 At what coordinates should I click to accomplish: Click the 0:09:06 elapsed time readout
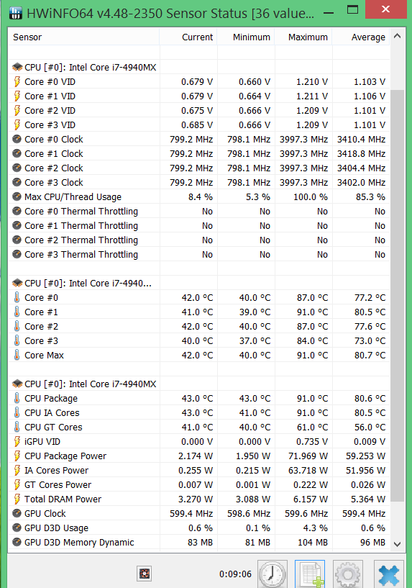(x=235, y=574)
